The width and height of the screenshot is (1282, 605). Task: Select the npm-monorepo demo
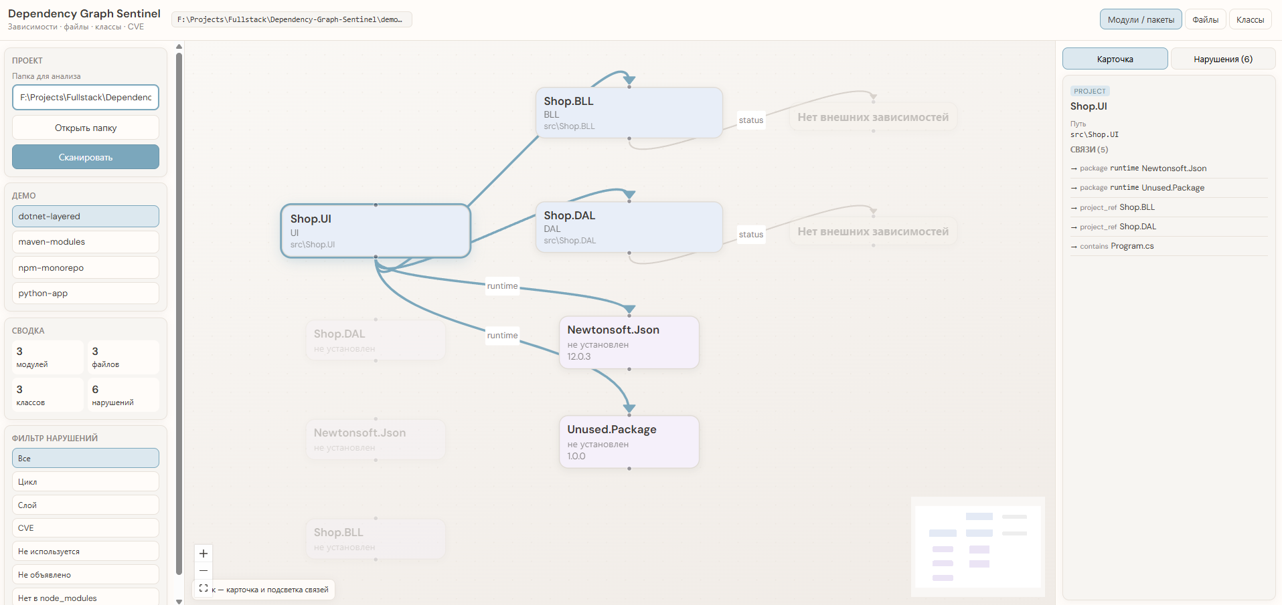(86, 267)
